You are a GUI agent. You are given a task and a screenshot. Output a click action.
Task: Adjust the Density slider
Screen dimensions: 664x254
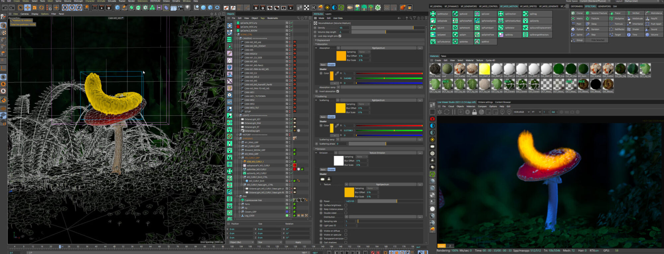coord(387,28)
